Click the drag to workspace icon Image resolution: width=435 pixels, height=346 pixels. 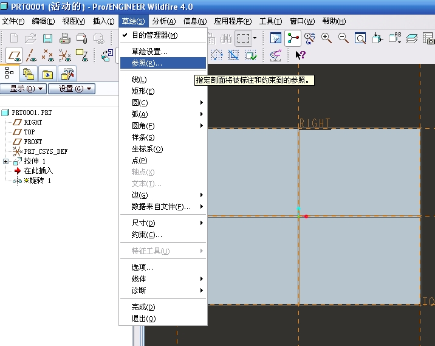click(107, 55)
